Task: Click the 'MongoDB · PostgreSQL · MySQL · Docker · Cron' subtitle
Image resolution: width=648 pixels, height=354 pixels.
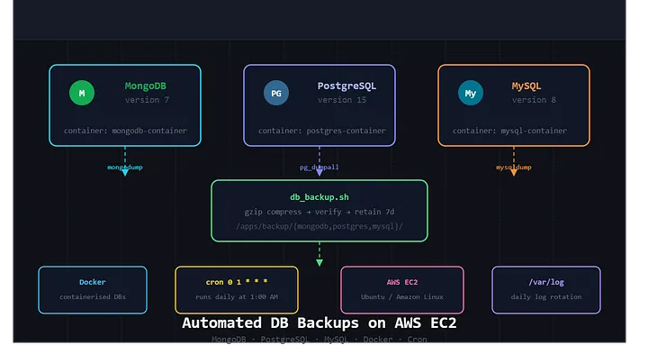Action: [319, 339]
